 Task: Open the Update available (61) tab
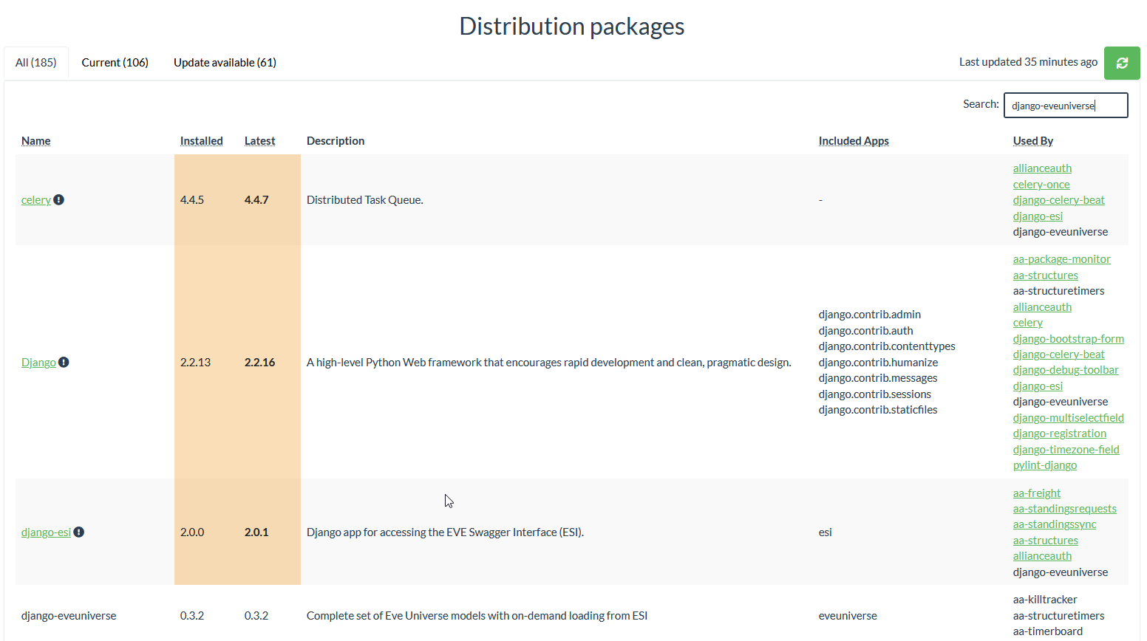pos(225,63)
